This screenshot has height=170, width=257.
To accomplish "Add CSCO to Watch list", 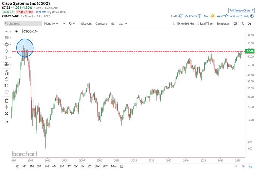I will point(222,16).
